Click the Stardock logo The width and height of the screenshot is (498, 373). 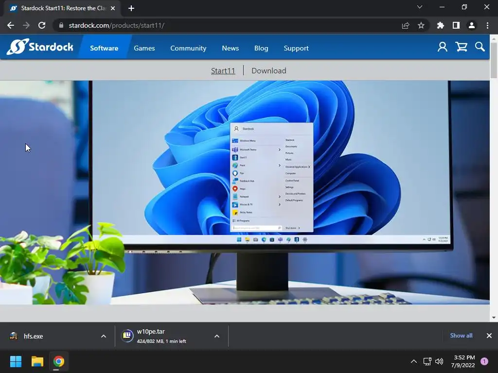tap(40, 47)
